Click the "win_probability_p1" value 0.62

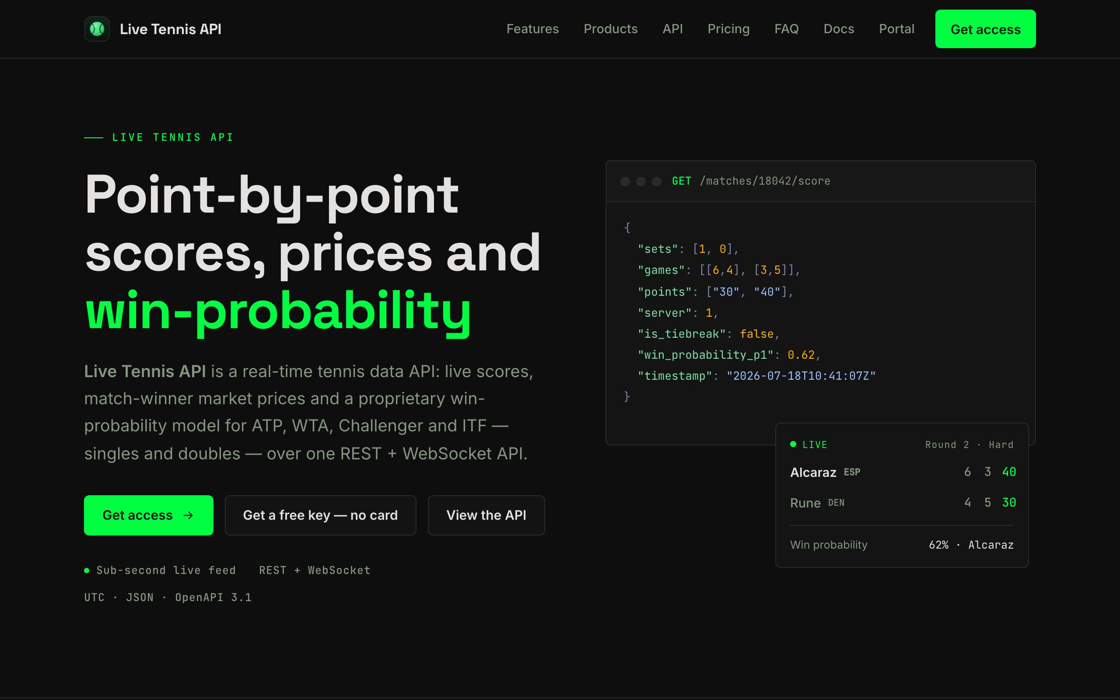click(x=801, y=355)
